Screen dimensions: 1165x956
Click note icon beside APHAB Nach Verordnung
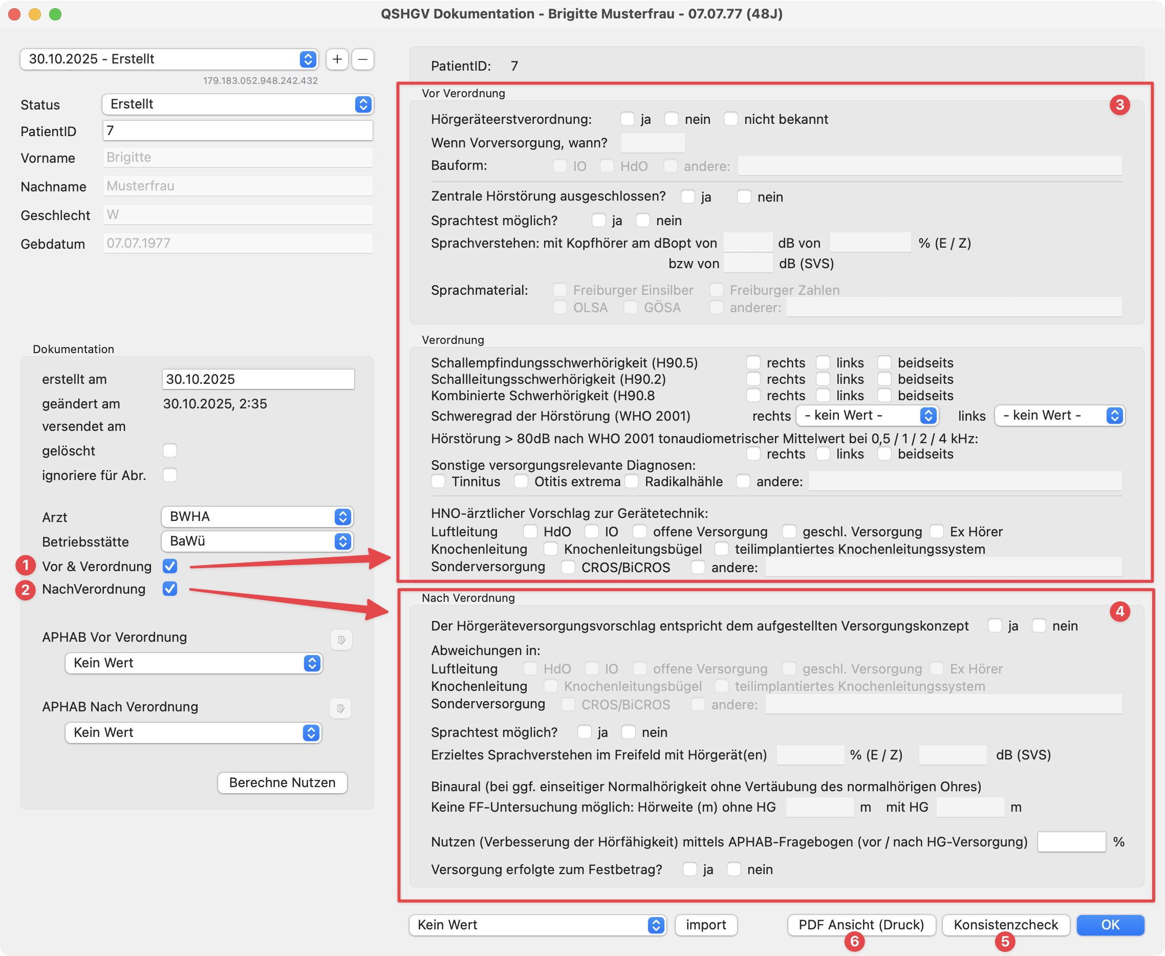(x=340, y=708)
